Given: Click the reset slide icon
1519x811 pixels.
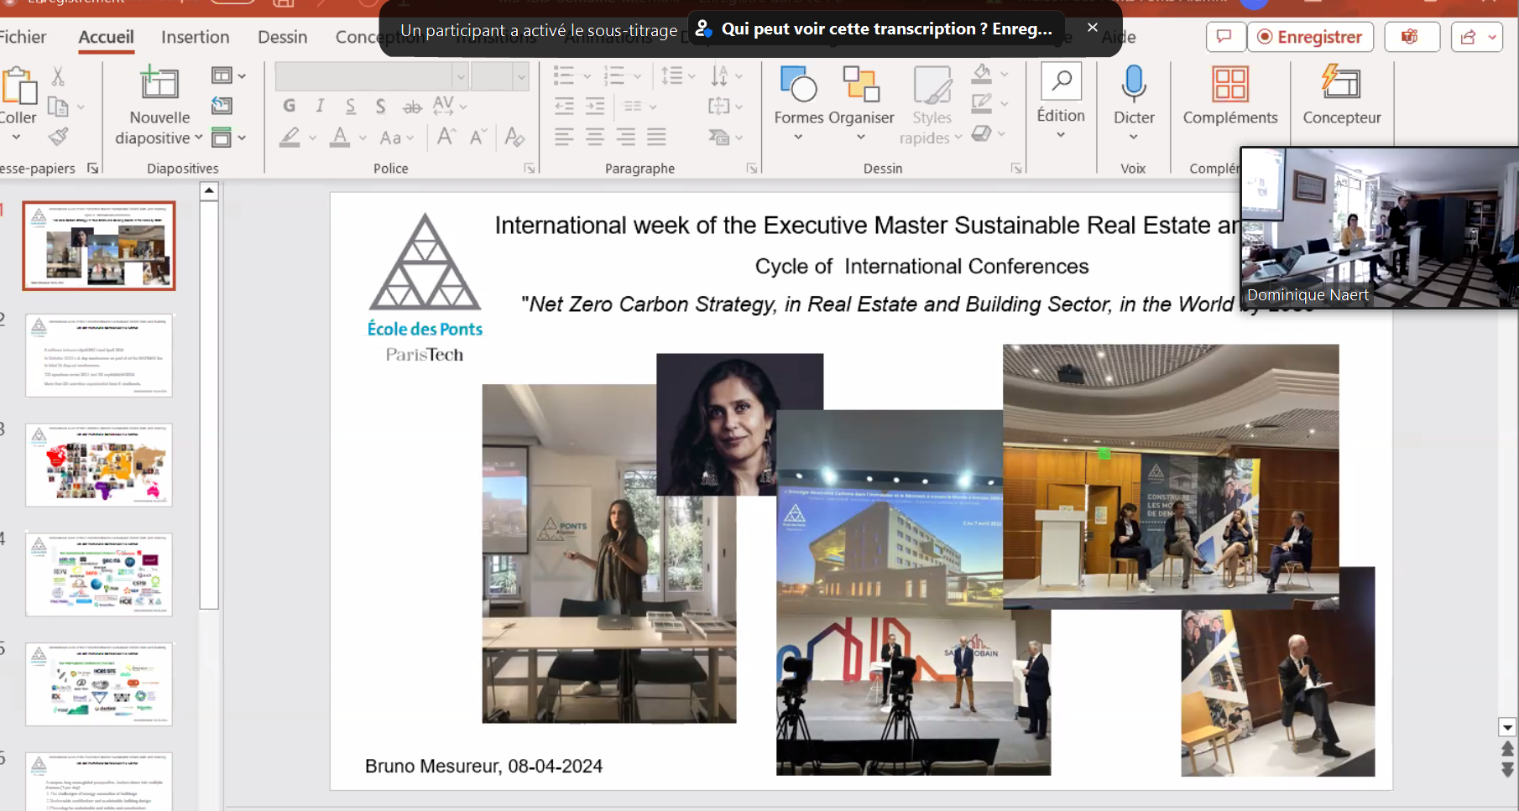Looking at the screenshot, I should [222, 106].
